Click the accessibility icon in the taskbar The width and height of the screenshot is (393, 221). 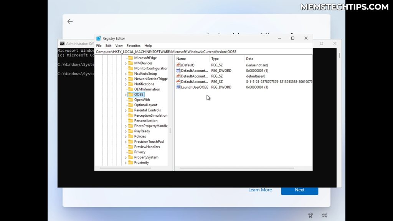pyautogui.click(x=310, y=215)
